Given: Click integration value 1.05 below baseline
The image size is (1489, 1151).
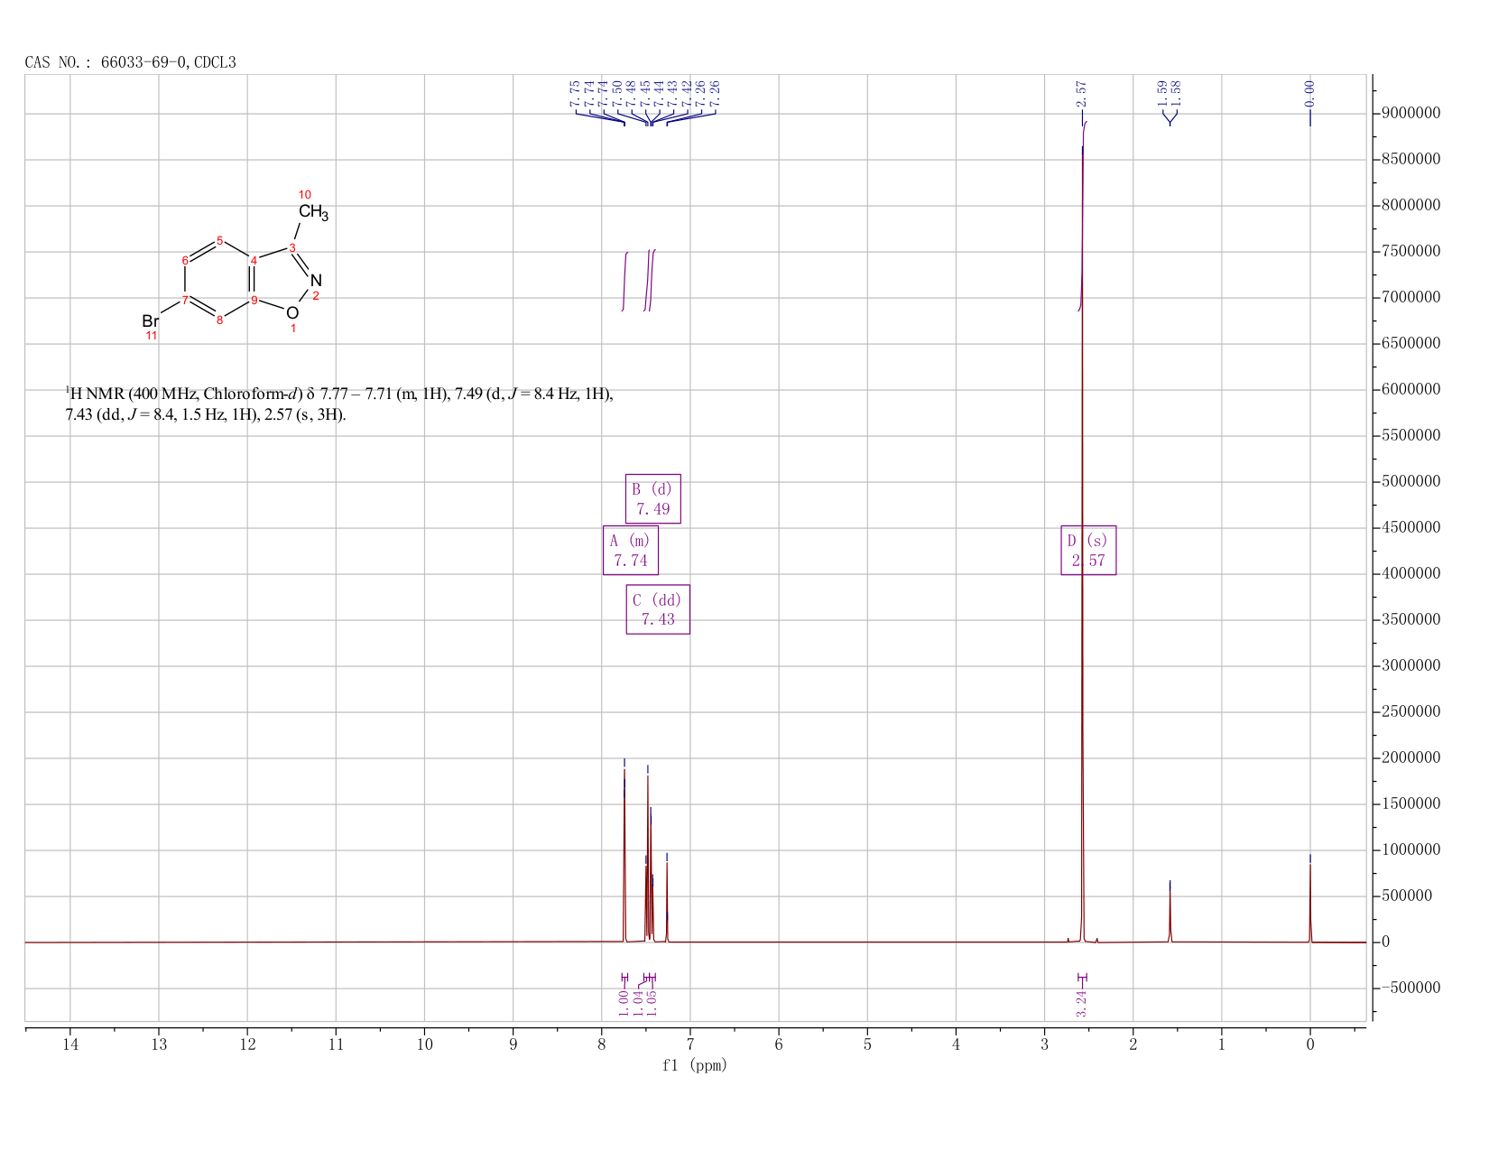Looking at the screenshot, I should [x=652, y=1003].
